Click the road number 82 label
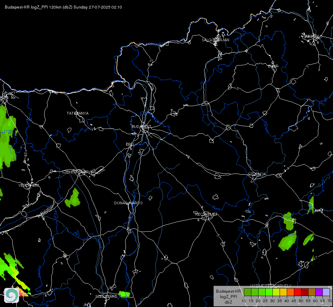The height and width of the screenshot is (307, 333). coord(26,155)
